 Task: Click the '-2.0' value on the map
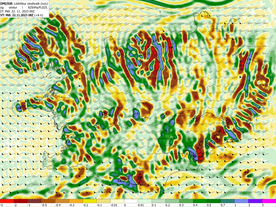click(27, 57)
